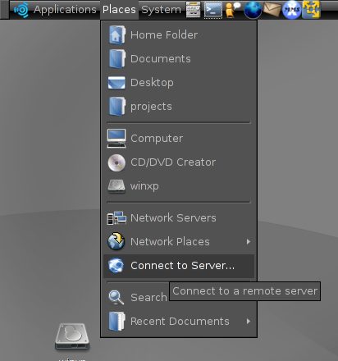Screen dimensions: 338x361
Task: Open Network Servers
Action: point(179,217)
